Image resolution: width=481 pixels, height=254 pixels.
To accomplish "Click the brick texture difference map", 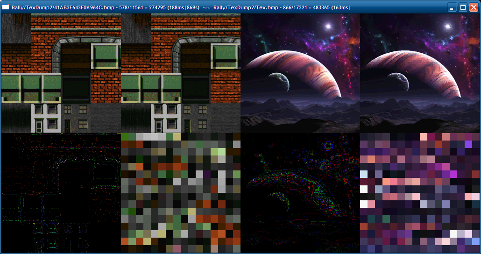I will coord(61,193).
